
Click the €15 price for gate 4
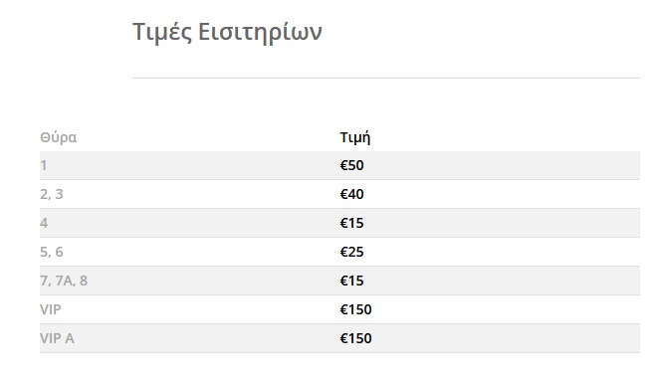[351, 223]
